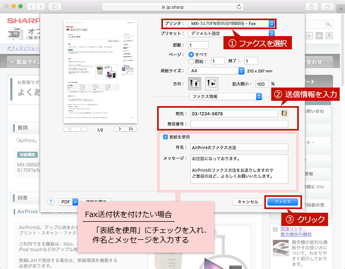Click ファクス send button

click(282, 202)
